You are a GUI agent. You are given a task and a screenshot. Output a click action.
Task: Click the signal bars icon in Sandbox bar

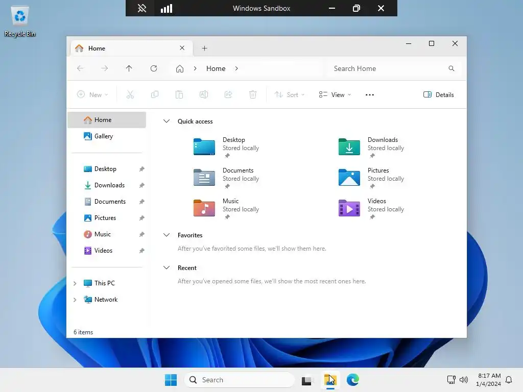(167, 8)
